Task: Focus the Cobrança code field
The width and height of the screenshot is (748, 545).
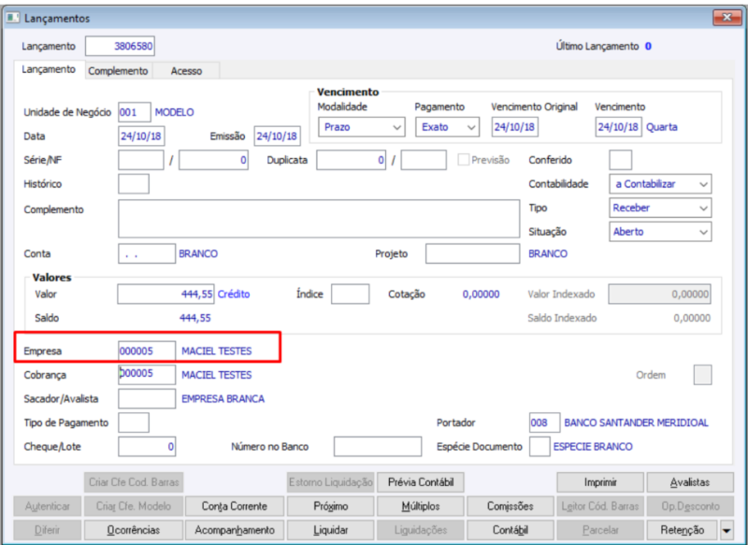Action: (147, 375)
